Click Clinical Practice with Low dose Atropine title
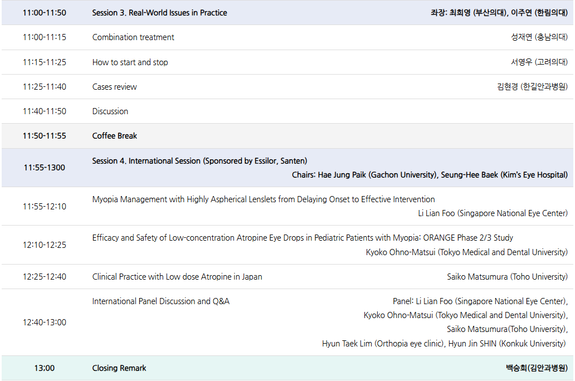575x381 pixels. click(177, 277)
